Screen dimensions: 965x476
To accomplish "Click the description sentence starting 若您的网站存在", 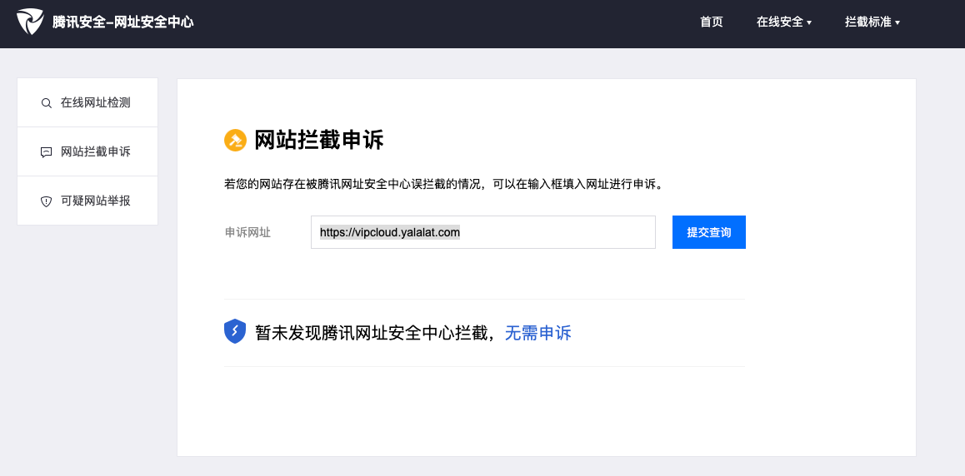I will 444,184.
